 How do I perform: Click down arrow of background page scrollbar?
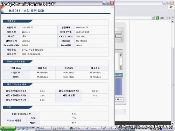(x=173, y=123)
